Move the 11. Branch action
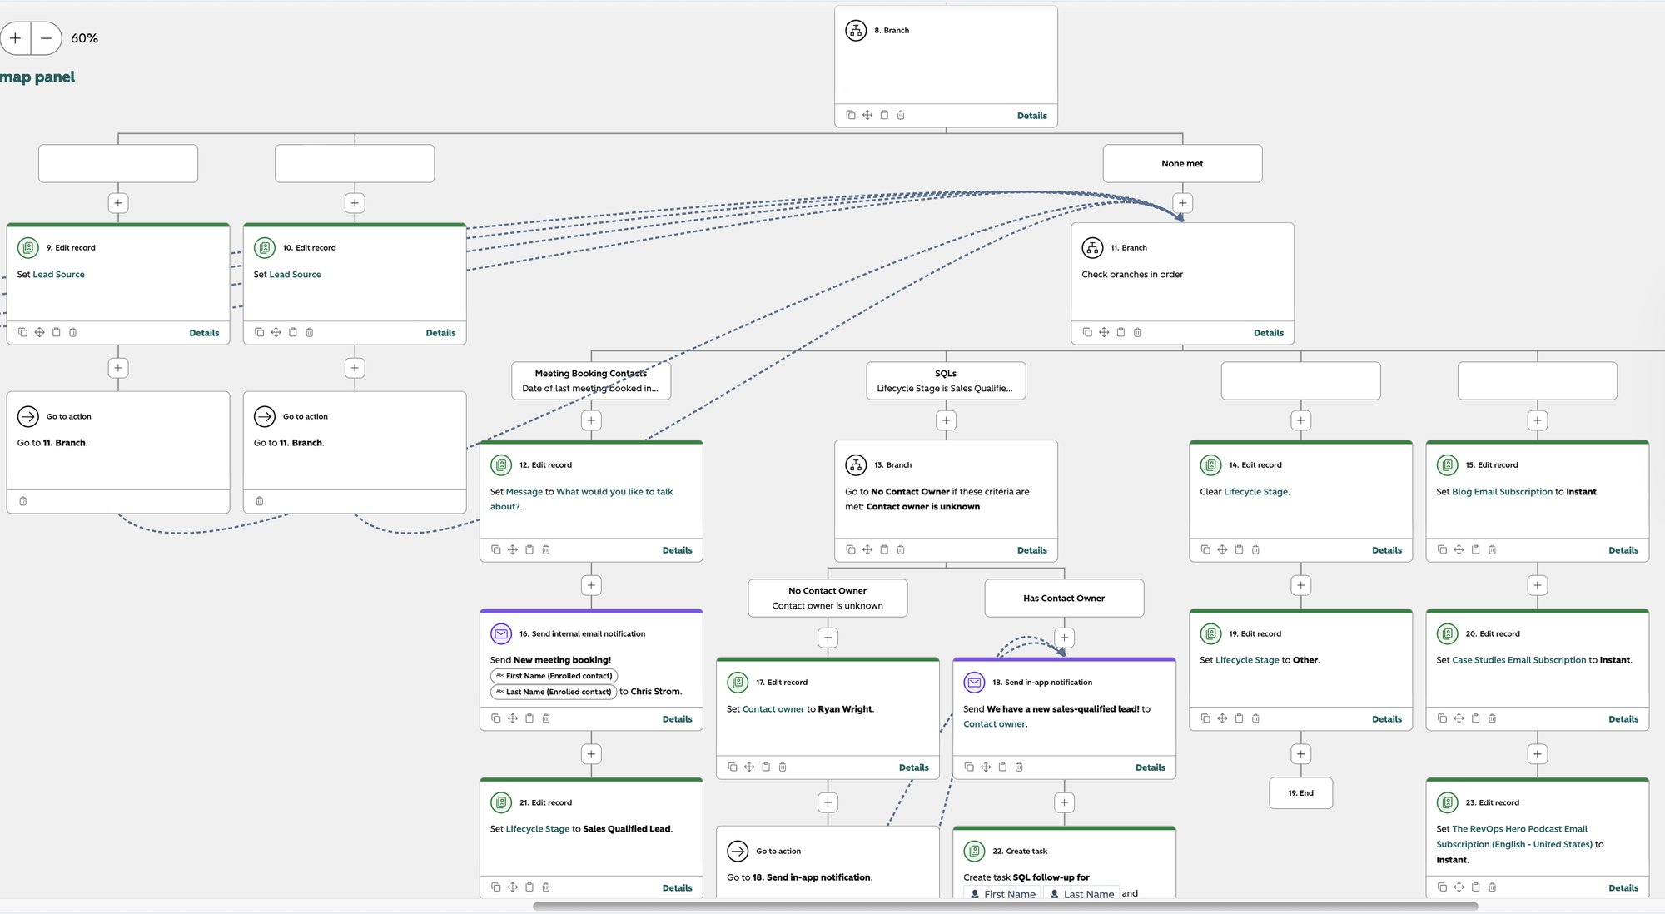The width and height of the screenshot is (1665, 914). (x=1104, y=332)
